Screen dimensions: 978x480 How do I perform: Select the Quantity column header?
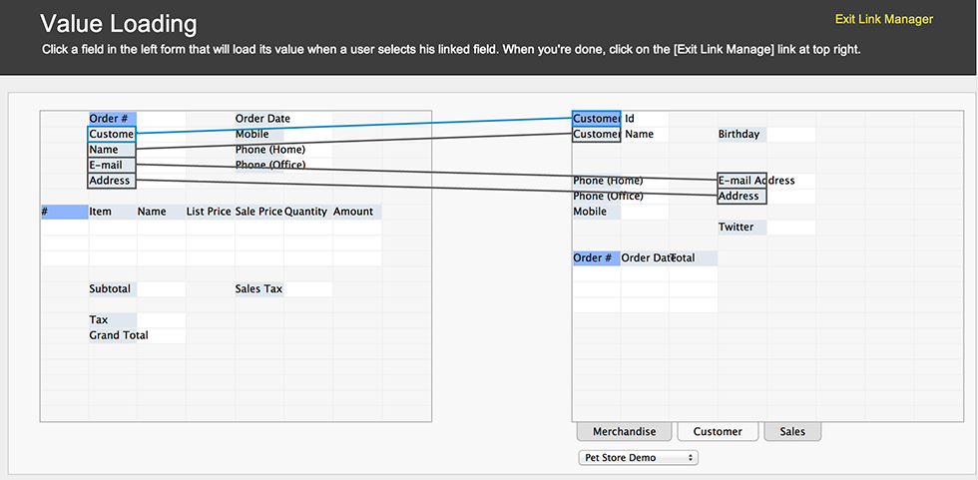coord(307,212)
